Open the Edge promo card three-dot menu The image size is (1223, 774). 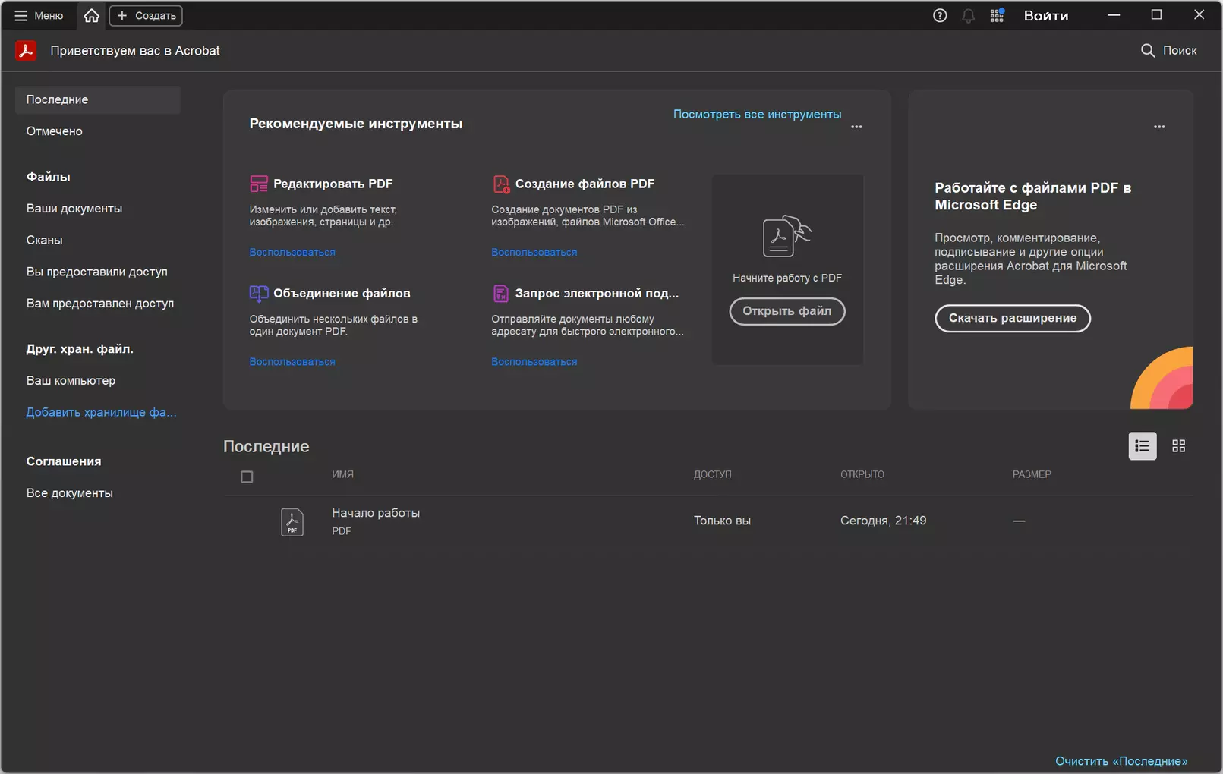coord(1159,127)
